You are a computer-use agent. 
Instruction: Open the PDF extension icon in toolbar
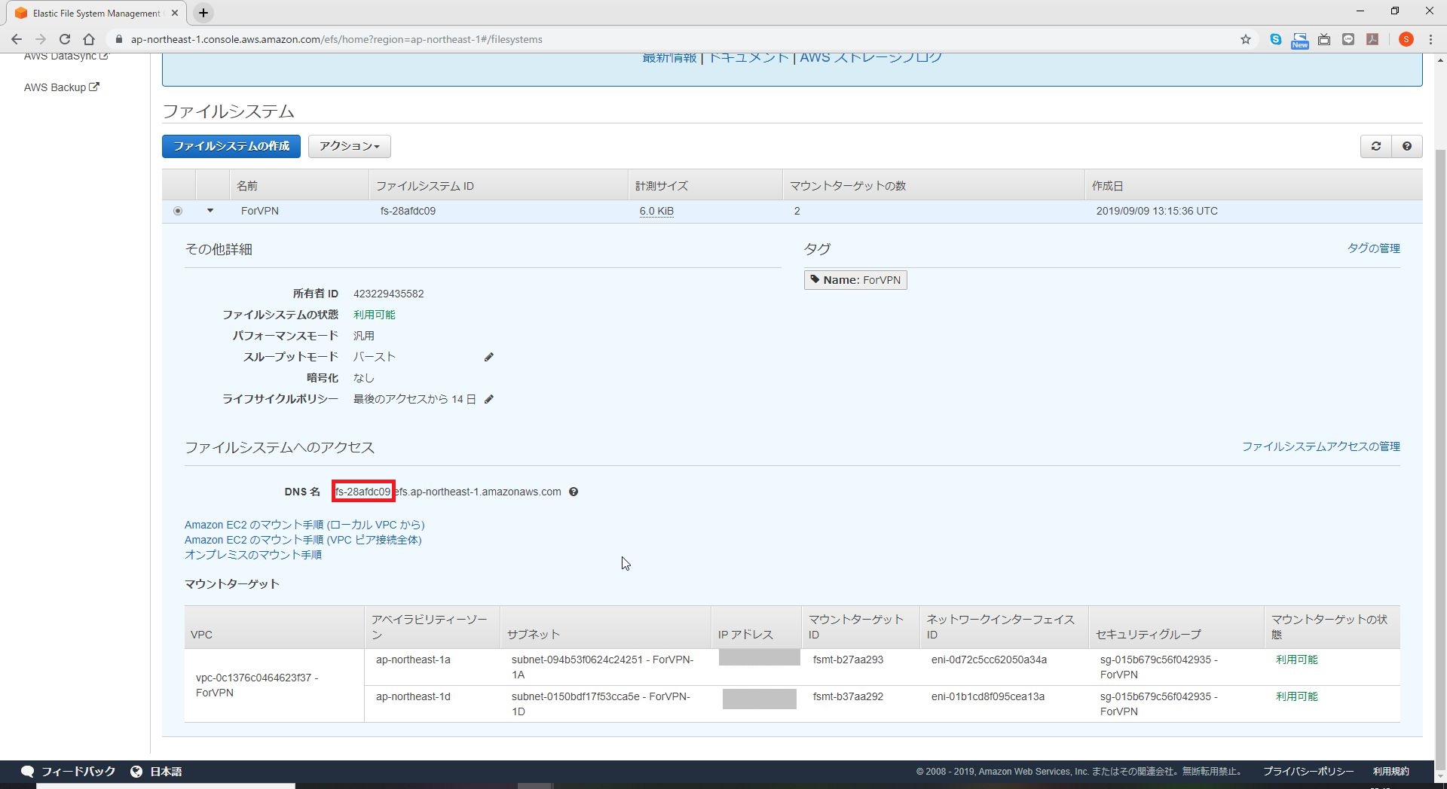(x=1372, y=39)
